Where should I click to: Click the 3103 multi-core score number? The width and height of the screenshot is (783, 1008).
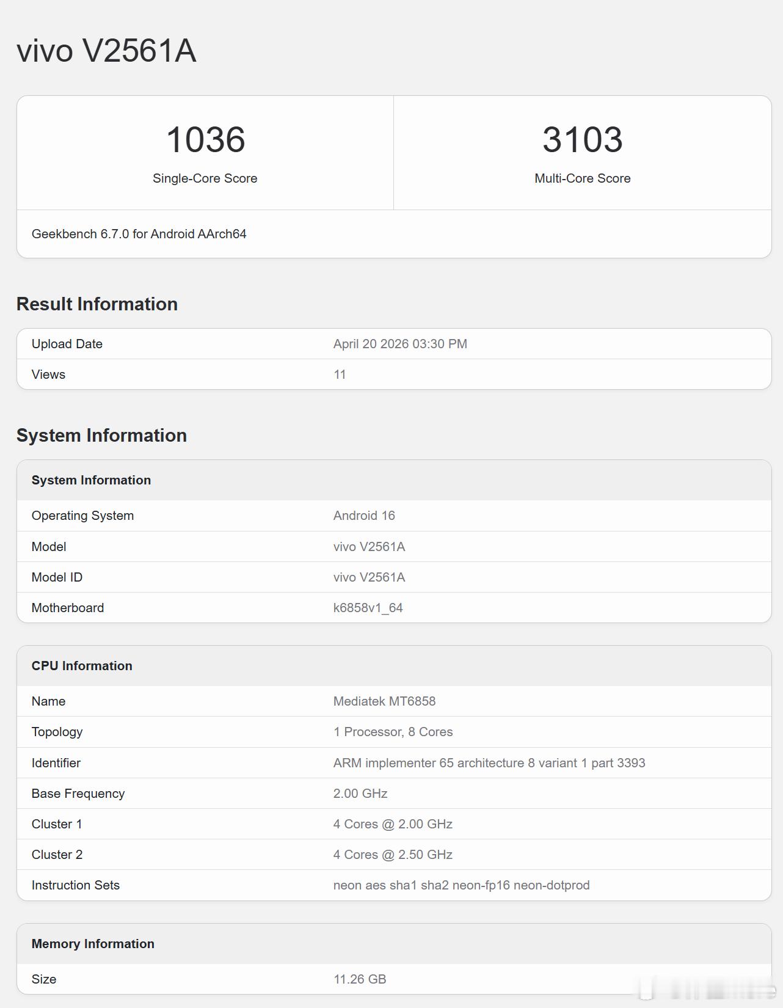click(x=582, y=139)
